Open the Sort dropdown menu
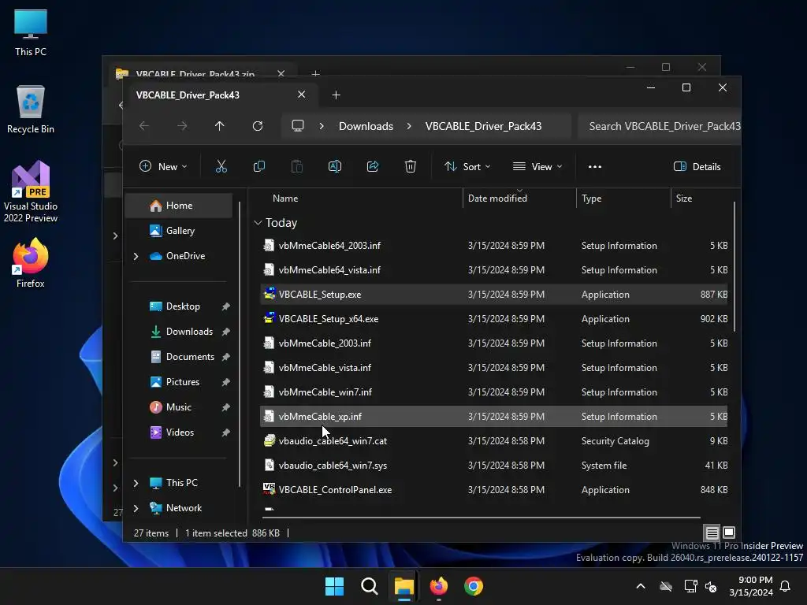The image size is (807, 605). click(467, 167)
